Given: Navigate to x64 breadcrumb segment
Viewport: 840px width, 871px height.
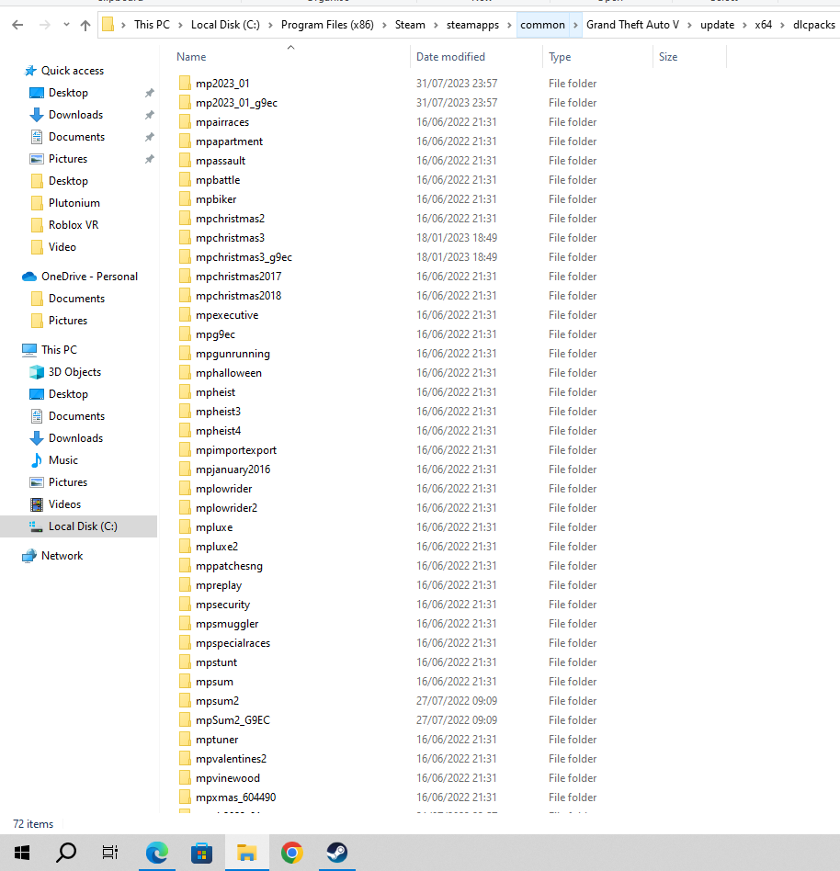Looking at the screenshot, I should 764,25.
